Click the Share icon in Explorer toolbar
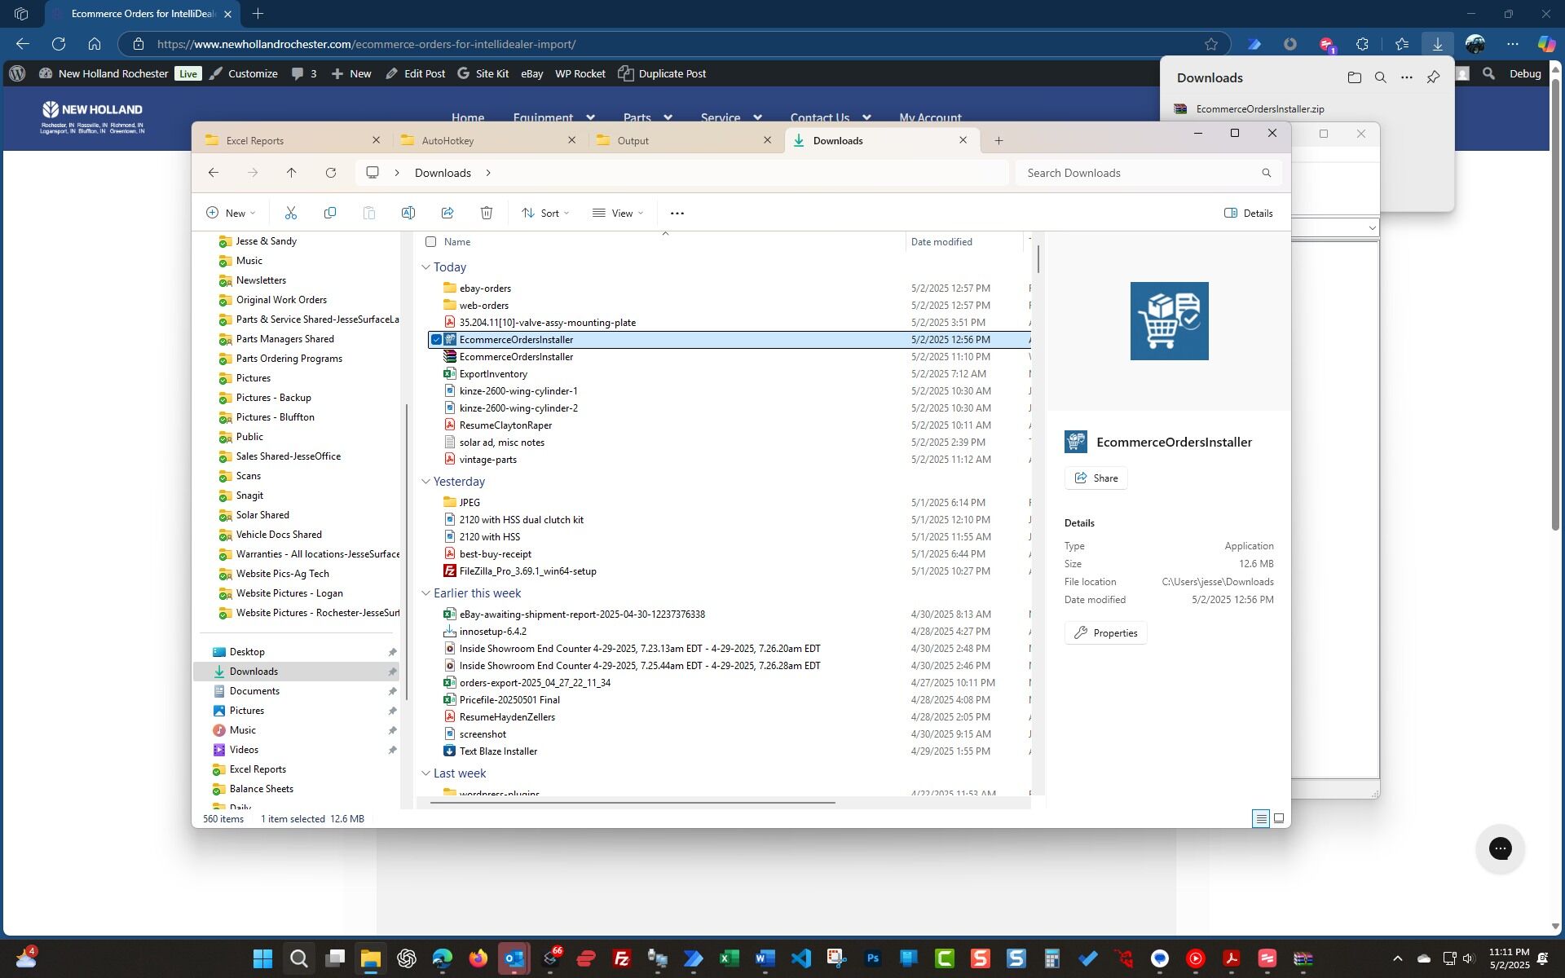The width and height of the screenshot is (1565, 978). (447, 214)
